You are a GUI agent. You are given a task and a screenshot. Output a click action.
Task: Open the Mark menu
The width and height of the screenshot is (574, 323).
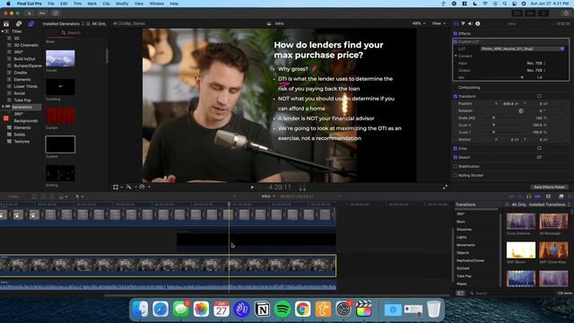point(91,4)
